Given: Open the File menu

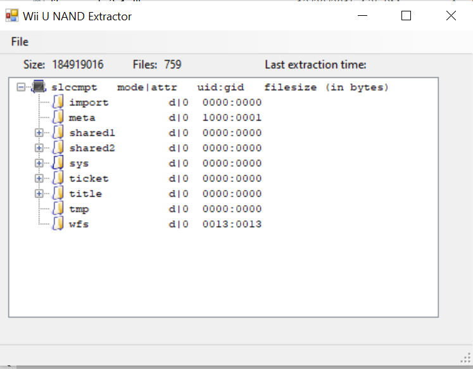Looking at the screenshot, I should coord(20,42).
